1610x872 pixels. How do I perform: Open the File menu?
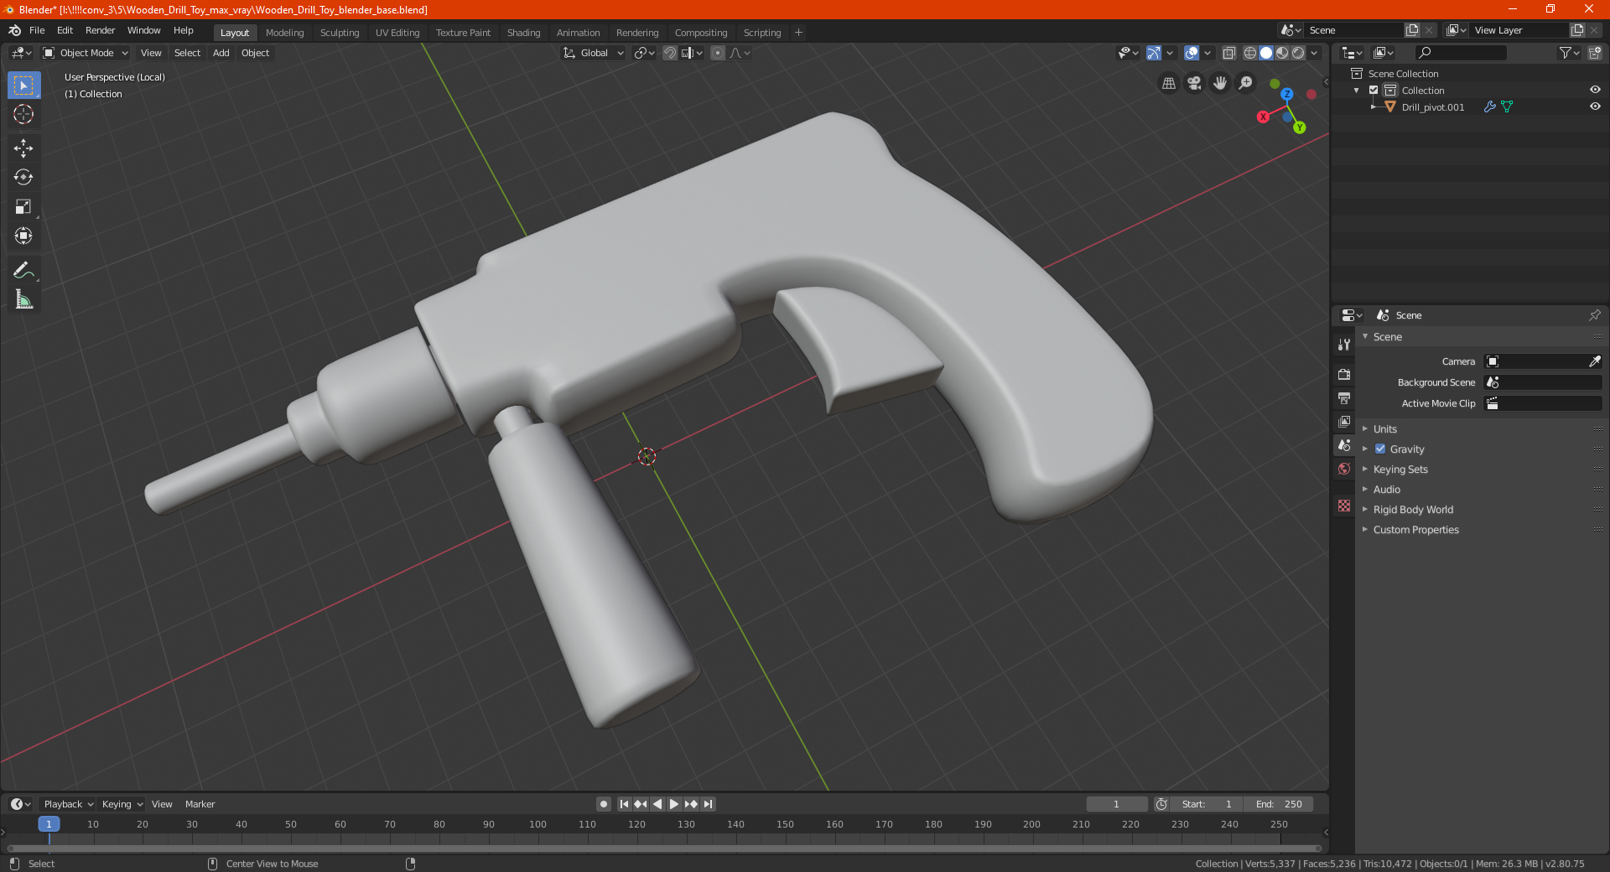pos(37,30)
